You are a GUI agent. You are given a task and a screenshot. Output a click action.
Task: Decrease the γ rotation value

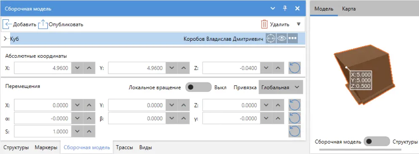tap(266, 118)
